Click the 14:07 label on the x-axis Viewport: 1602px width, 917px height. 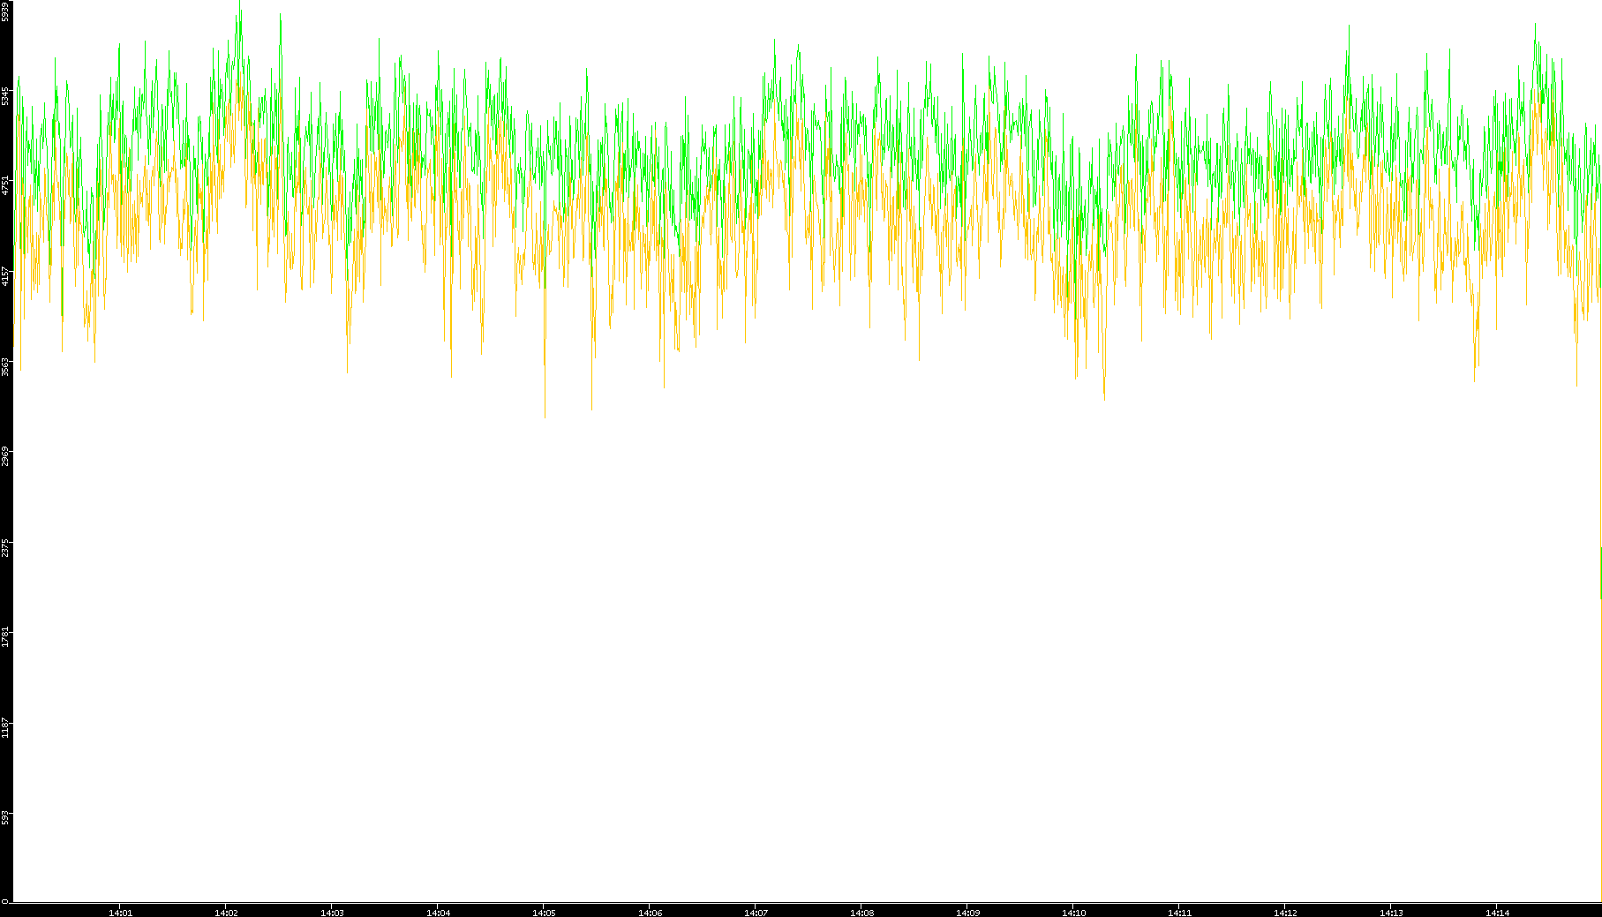point(756,913)
